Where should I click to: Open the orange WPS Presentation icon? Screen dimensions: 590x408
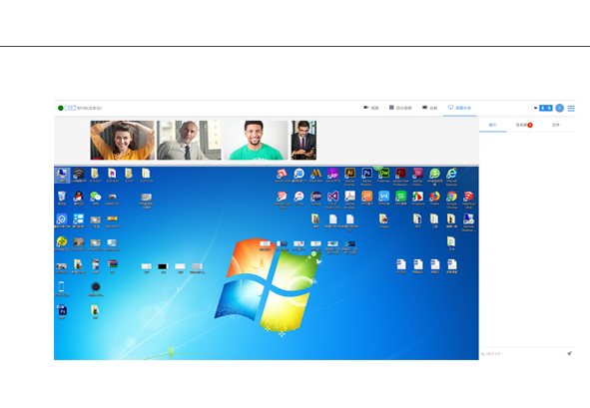click(x=366, y=199)
